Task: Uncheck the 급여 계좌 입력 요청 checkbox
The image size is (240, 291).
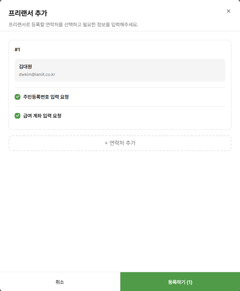Action: 17,116
